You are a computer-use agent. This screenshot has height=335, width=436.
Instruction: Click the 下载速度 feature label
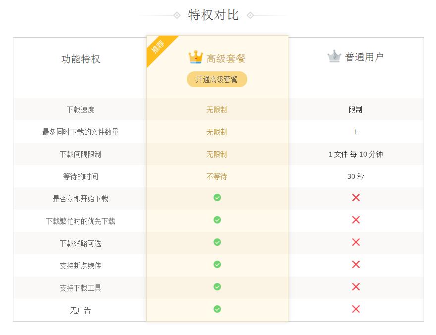[81, 110]
